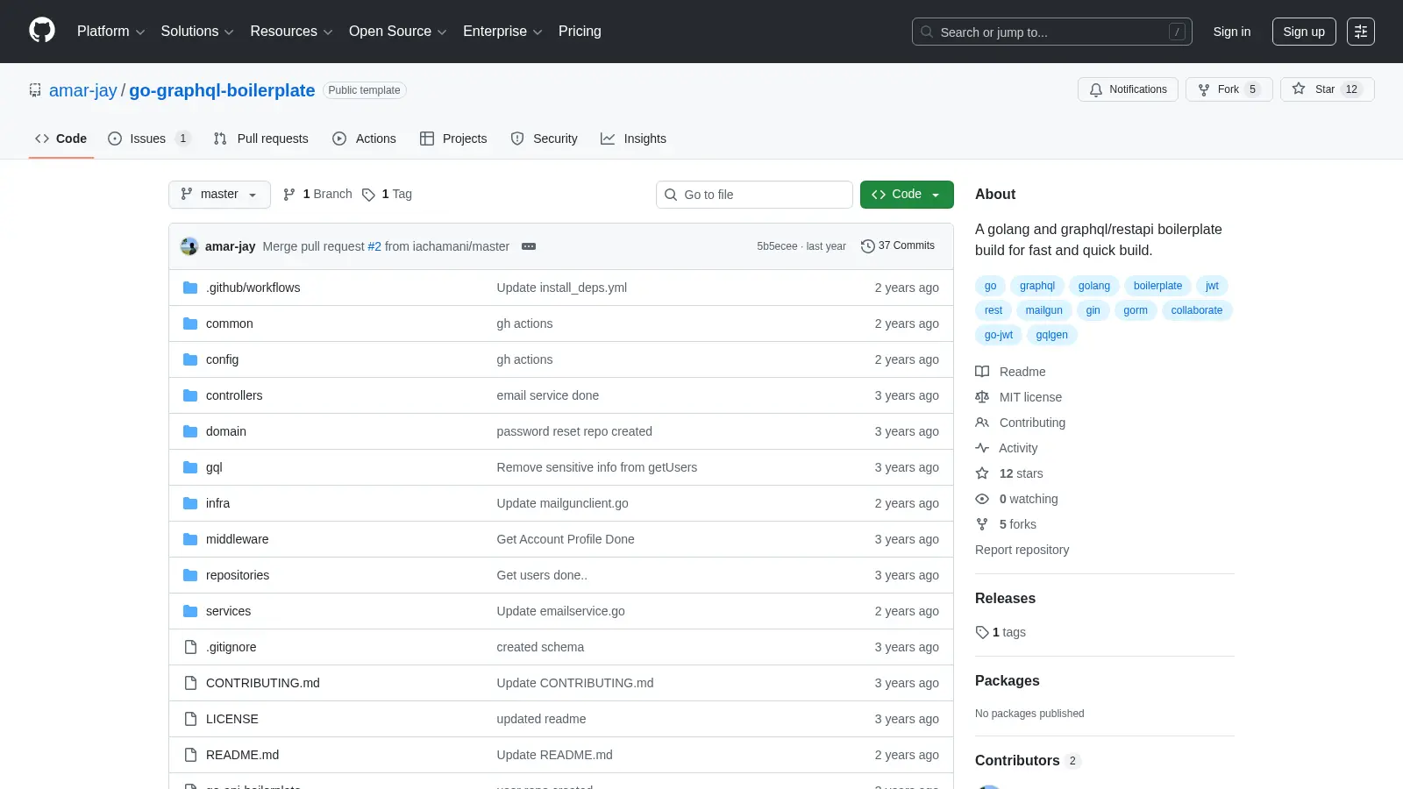This screenshot has height=789, width=1403.
Task: Fork the repository using the Fork button
Action: [x=1229, y=89]
